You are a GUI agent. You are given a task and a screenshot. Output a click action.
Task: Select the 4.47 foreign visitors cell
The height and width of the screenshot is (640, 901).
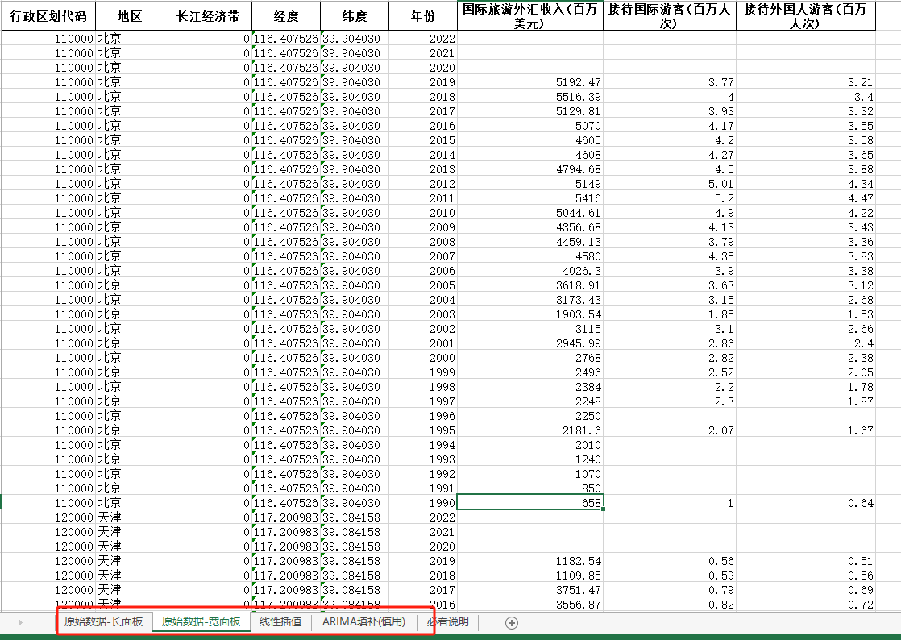806,198
